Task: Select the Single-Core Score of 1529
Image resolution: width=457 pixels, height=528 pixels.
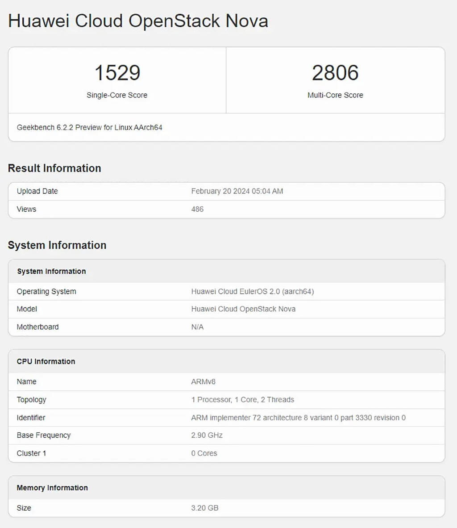Action: tap(117, 73)
